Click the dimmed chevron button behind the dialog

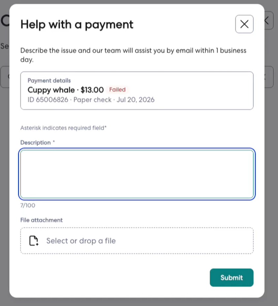[269, 20]
